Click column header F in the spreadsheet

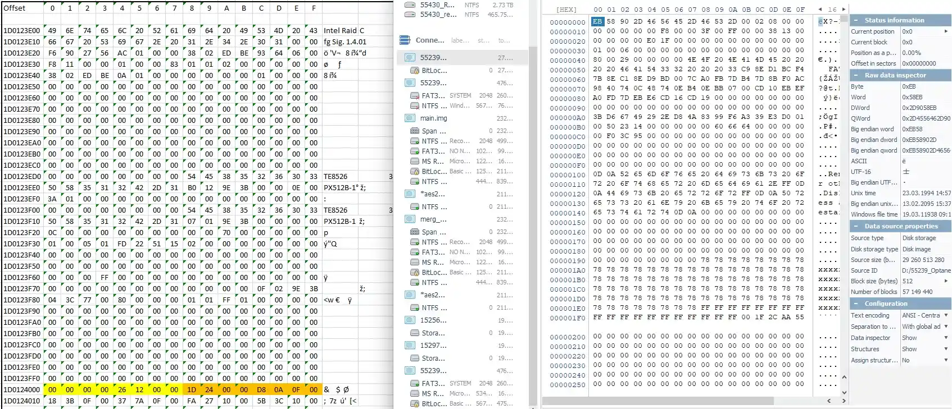(x=314, y=8)
